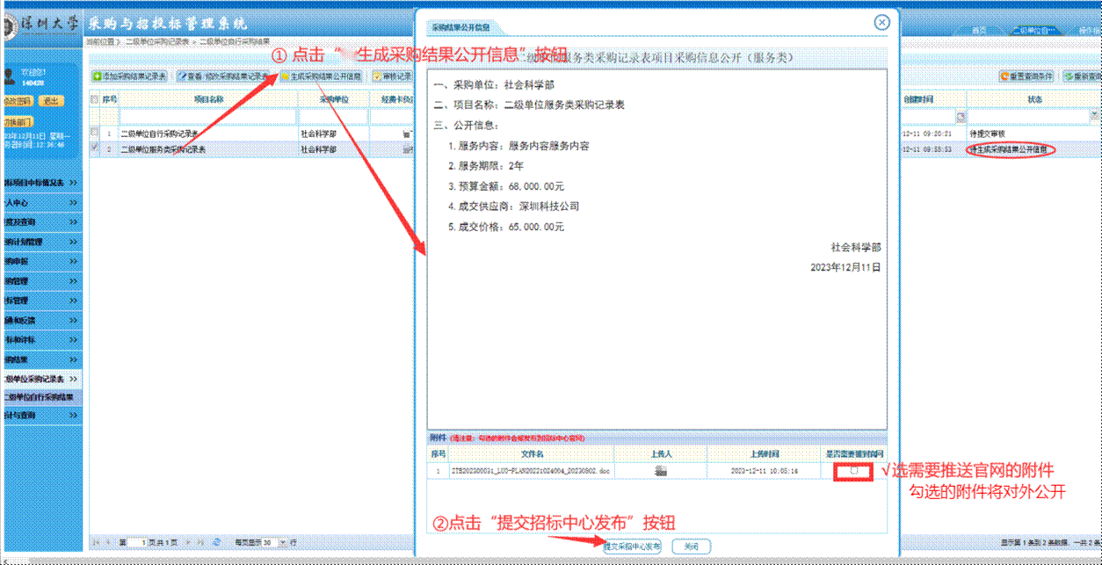Toggle the select-all checkbox in table header
The width and height of the screenshot is (1102, 565).
coord(95,99)
